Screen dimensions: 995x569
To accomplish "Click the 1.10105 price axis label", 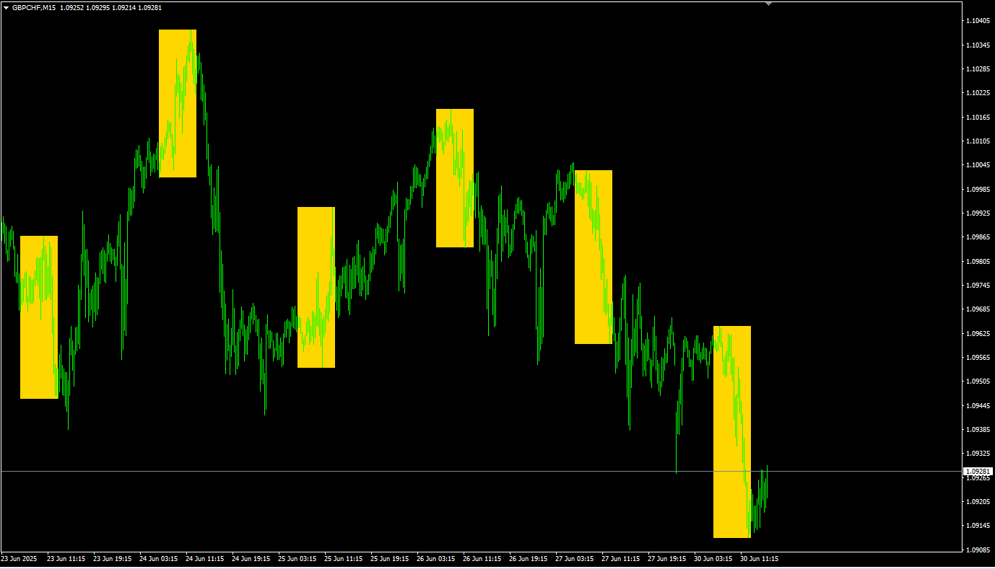I will (x=978, y=141).
